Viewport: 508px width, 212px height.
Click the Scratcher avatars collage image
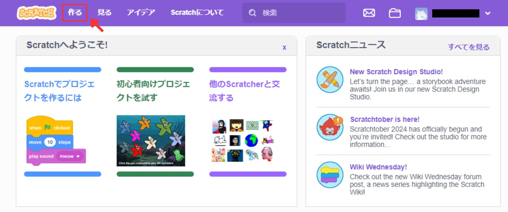242,140
